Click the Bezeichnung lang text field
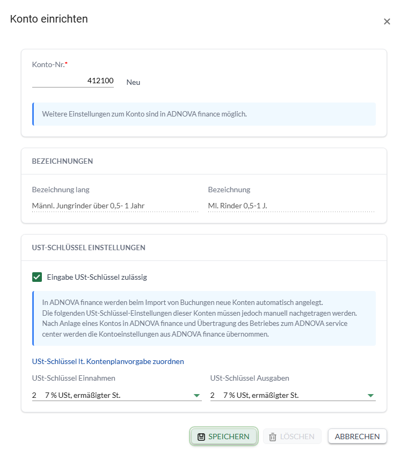 coord(114,205)
